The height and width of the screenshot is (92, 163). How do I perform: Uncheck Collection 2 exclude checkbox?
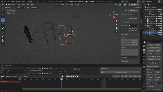[157, 16]
